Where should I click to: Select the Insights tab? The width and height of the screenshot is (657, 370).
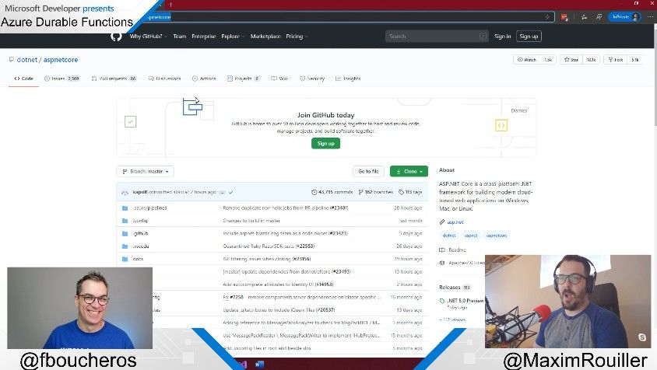348,79
